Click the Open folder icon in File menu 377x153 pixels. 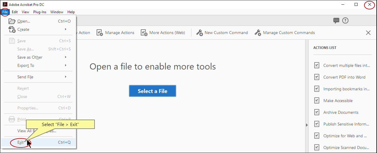[x=12, y=21]
